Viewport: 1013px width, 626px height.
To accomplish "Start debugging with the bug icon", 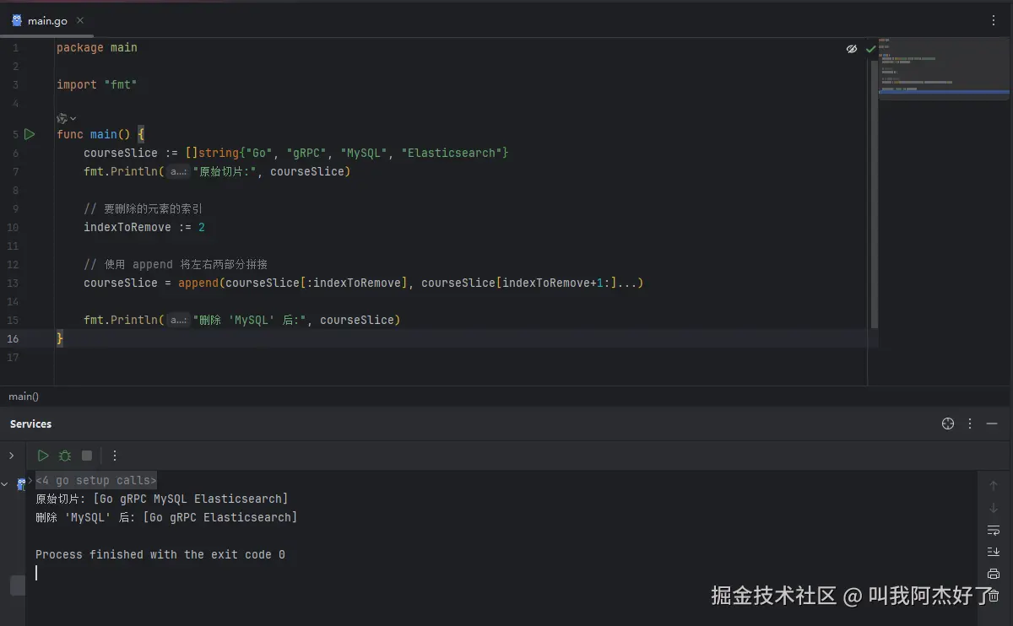I will point(65,456).
